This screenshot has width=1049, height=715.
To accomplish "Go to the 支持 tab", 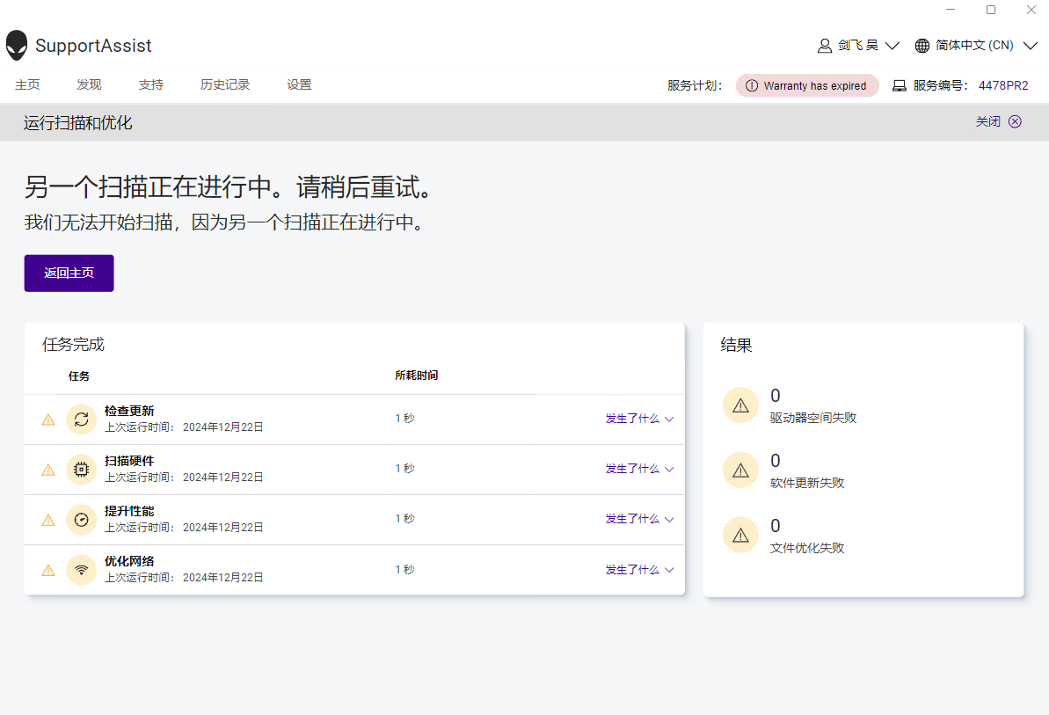I will point(150,85).
